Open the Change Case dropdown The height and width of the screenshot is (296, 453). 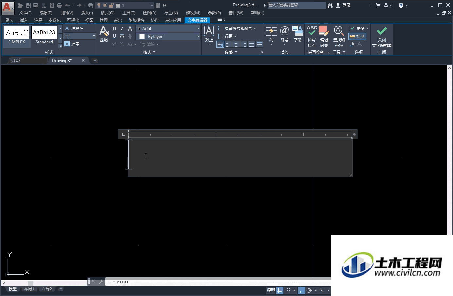point(131,44)
